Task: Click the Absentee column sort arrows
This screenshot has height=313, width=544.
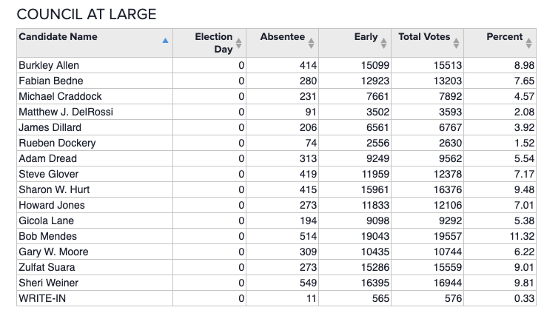Action: click(x=311, y=42)
